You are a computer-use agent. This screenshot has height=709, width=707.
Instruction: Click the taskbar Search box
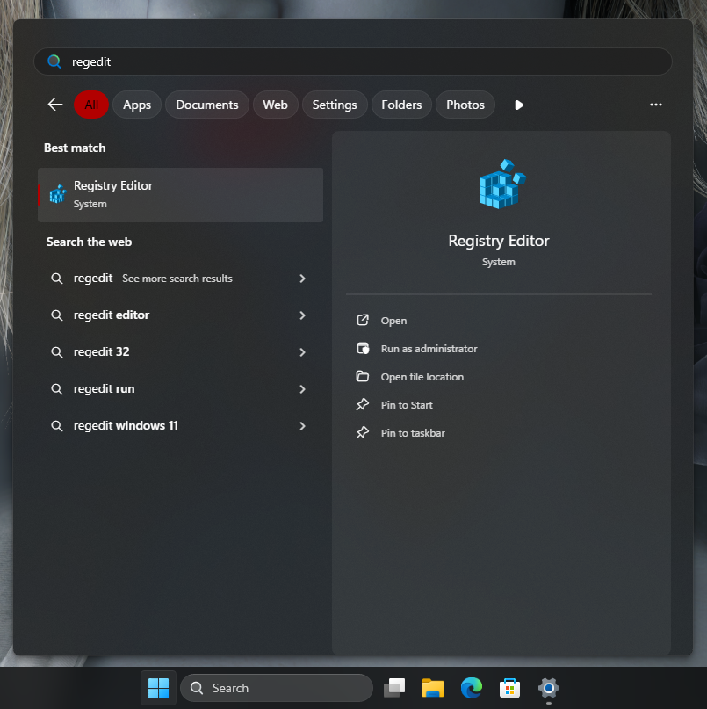(277, 688)
